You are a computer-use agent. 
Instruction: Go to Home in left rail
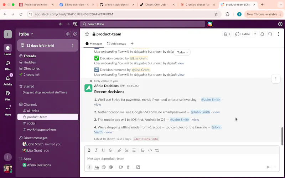(7, 50)
